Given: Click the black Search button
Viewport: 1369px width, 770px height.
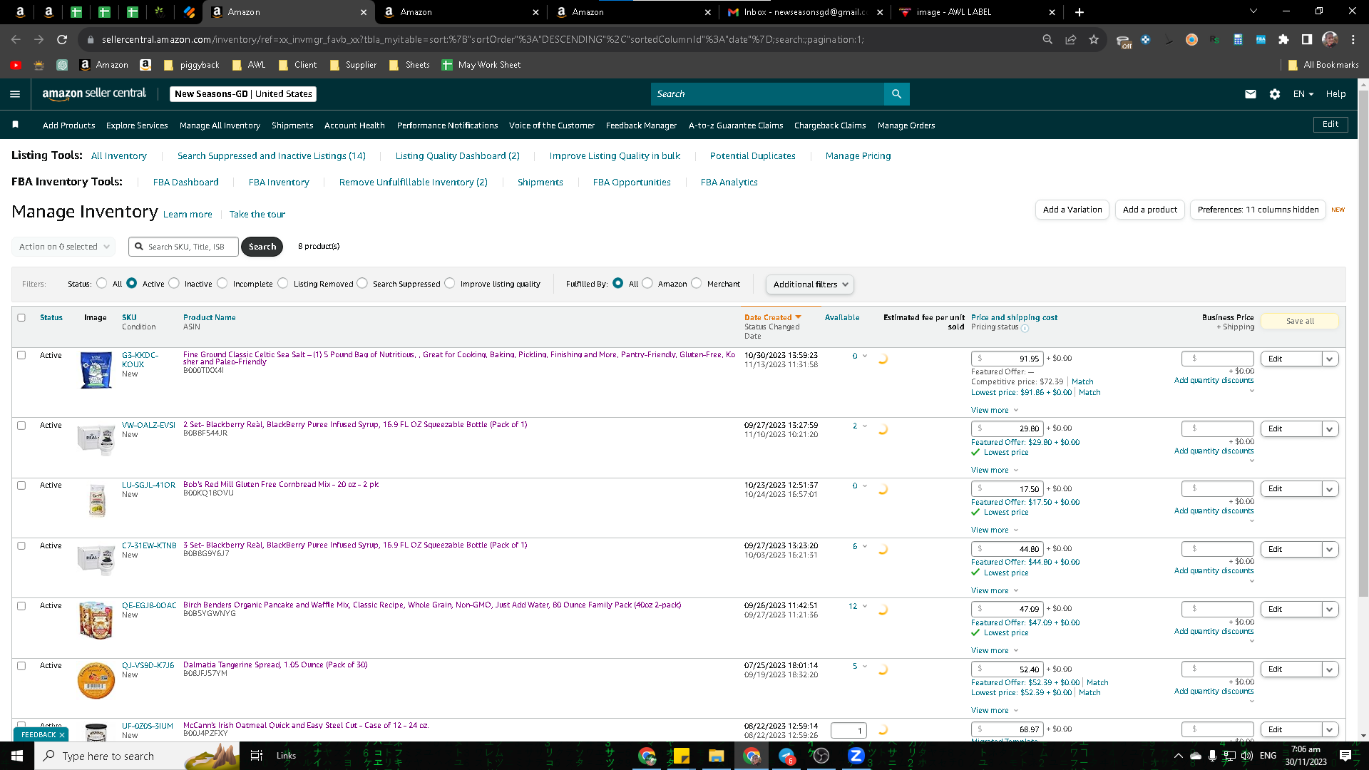Looking at the screenshot, I should 262,247.
